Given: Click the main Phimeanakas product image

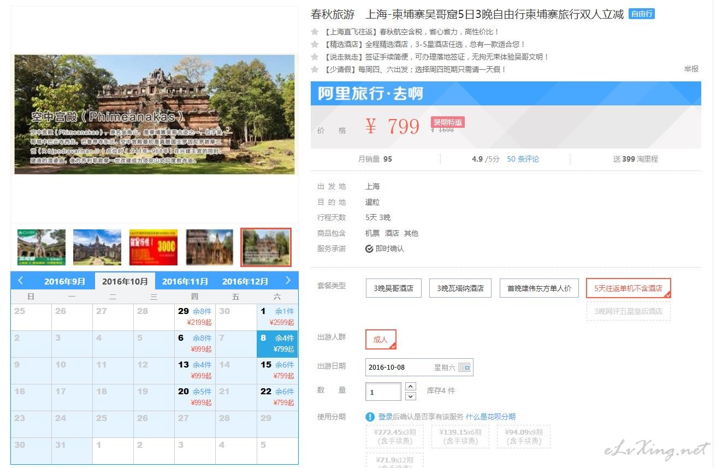Looking at the screenshot, I should pyautogui.click(x=155, y=114).
